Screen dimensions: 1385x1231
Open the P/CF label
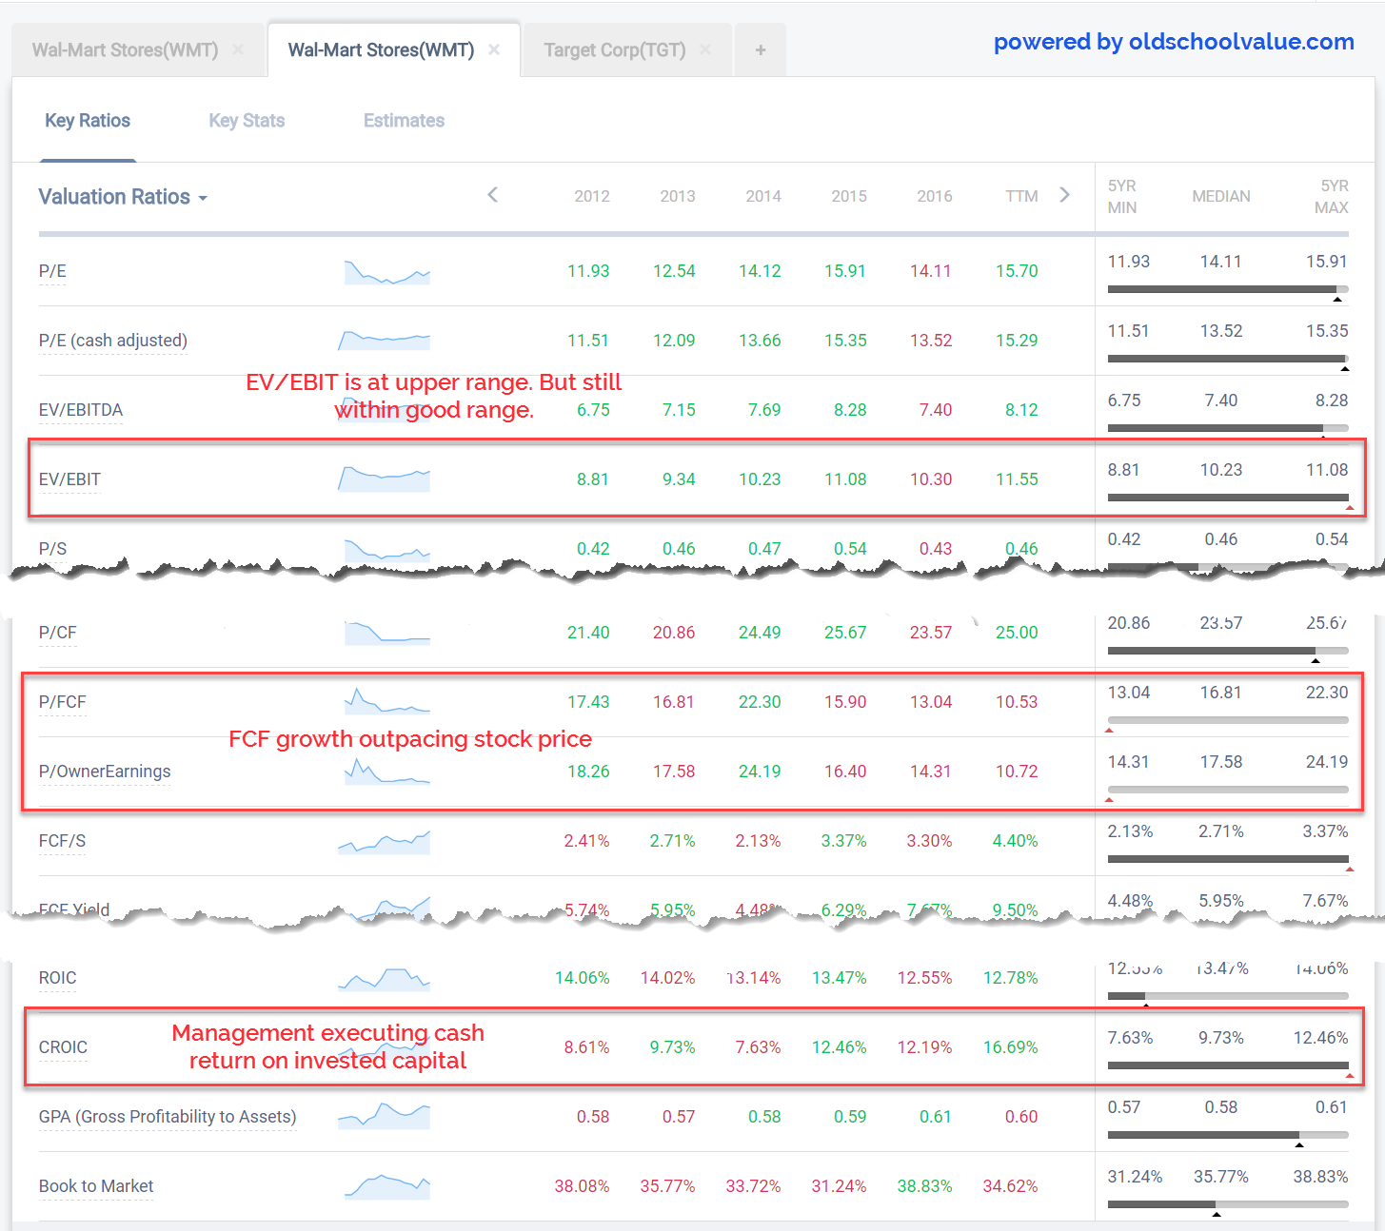click(x=57, y=633)
